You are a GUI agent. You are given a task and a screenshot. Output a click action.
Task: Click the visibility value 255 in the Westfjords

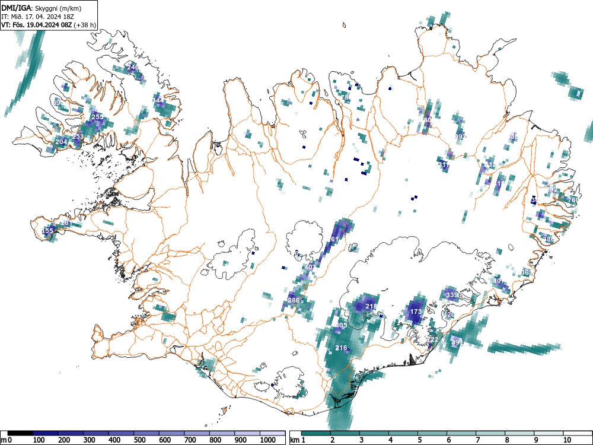coord(98,117)
